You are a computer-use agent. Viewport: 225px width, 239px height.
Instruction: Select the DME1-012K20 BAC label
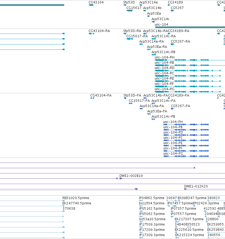196,186
